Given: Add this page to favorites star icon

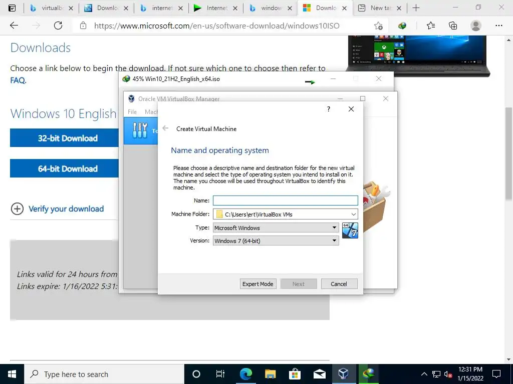Looking at the screenshot, I should (379, 26).
